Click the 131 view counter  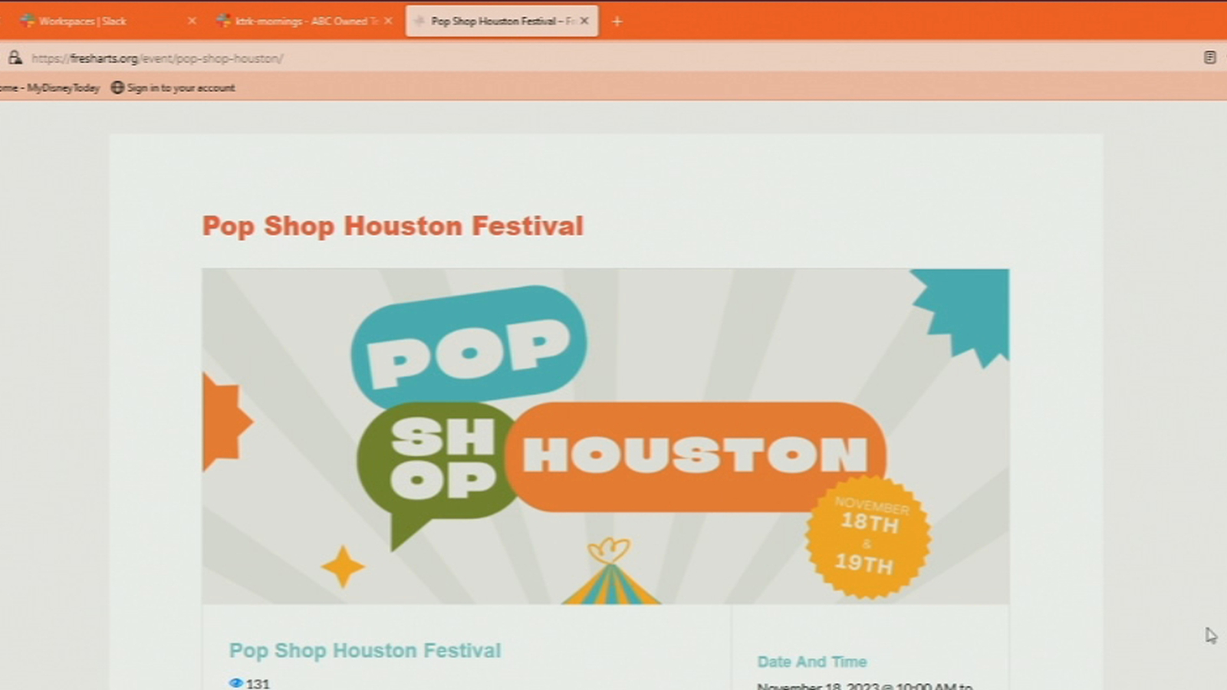258,684
